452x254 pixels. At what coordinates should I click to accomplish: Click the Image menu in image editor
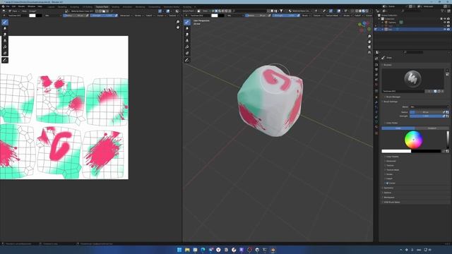[32, 11]
